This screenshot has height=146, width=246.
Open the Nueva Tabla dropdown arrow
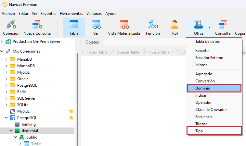pos(173,52)
